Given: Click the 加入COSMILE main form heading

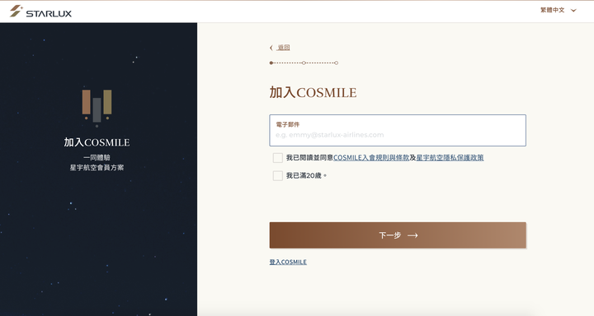Looking at the screenshot, I should [313, 93].
